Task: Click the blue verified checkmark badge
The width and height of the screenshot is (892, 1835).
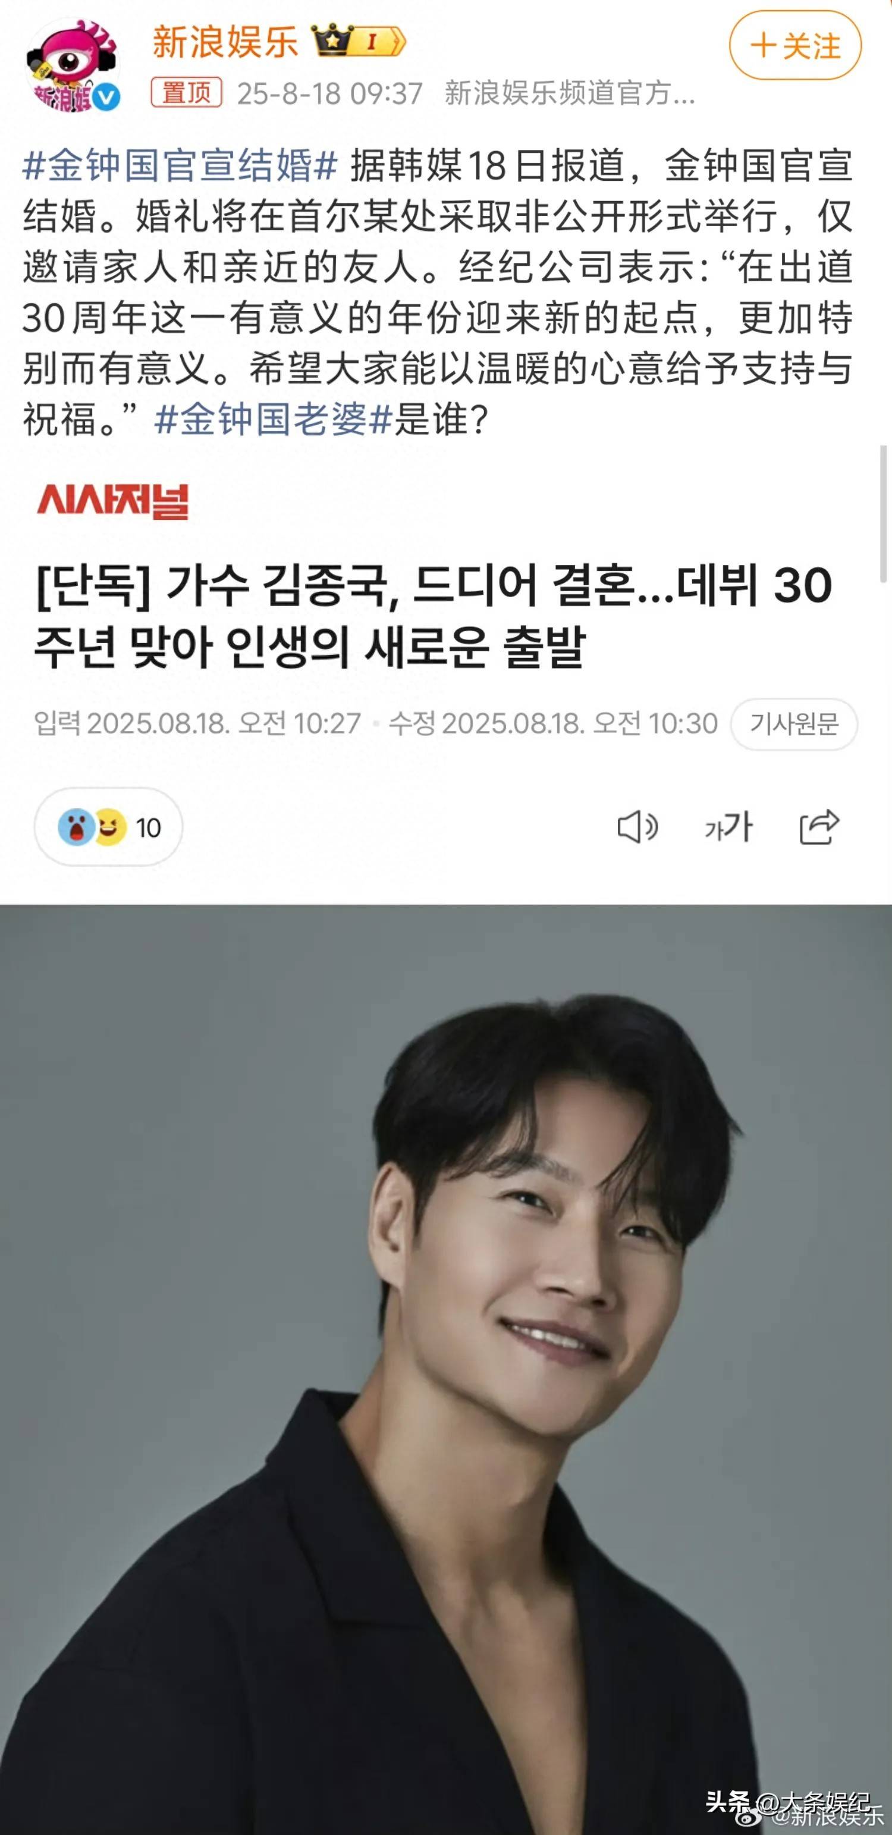Action: point(106,98)
